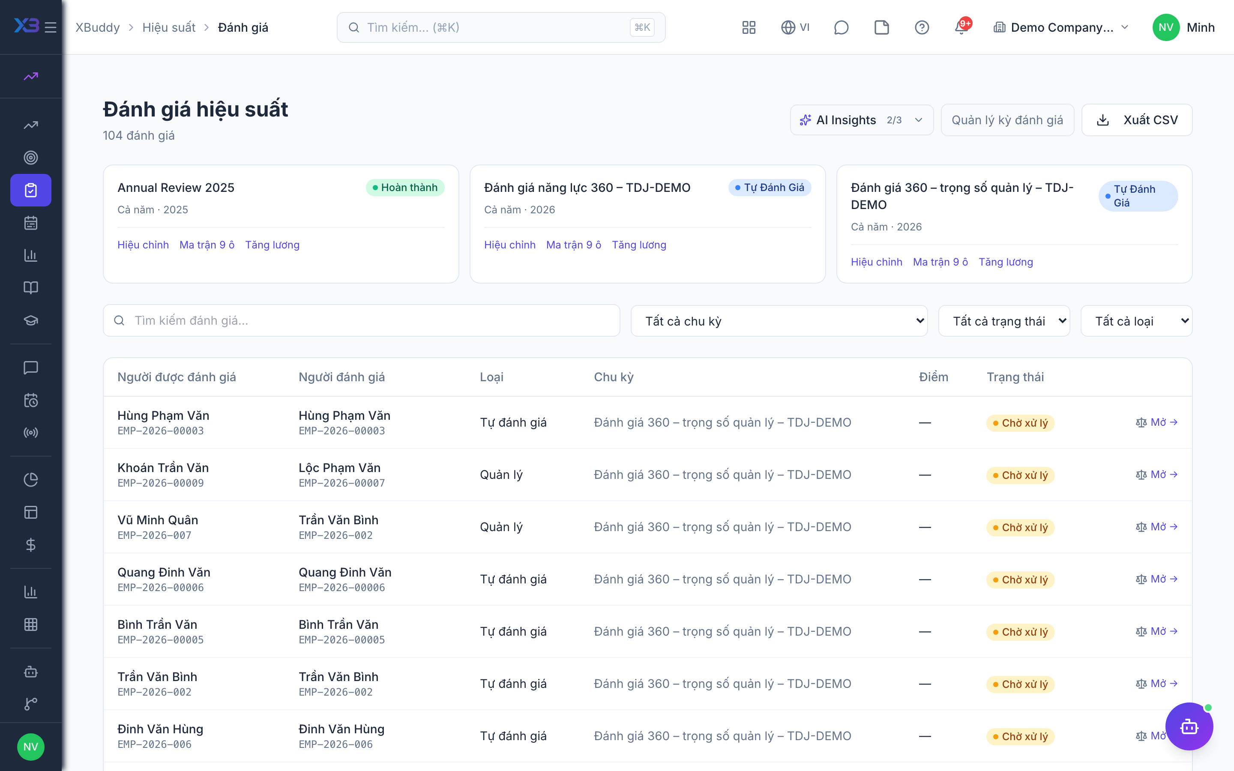
Task: Open Tăng lương in Annual Review 2025 card
Action: [x=273, y=245]
